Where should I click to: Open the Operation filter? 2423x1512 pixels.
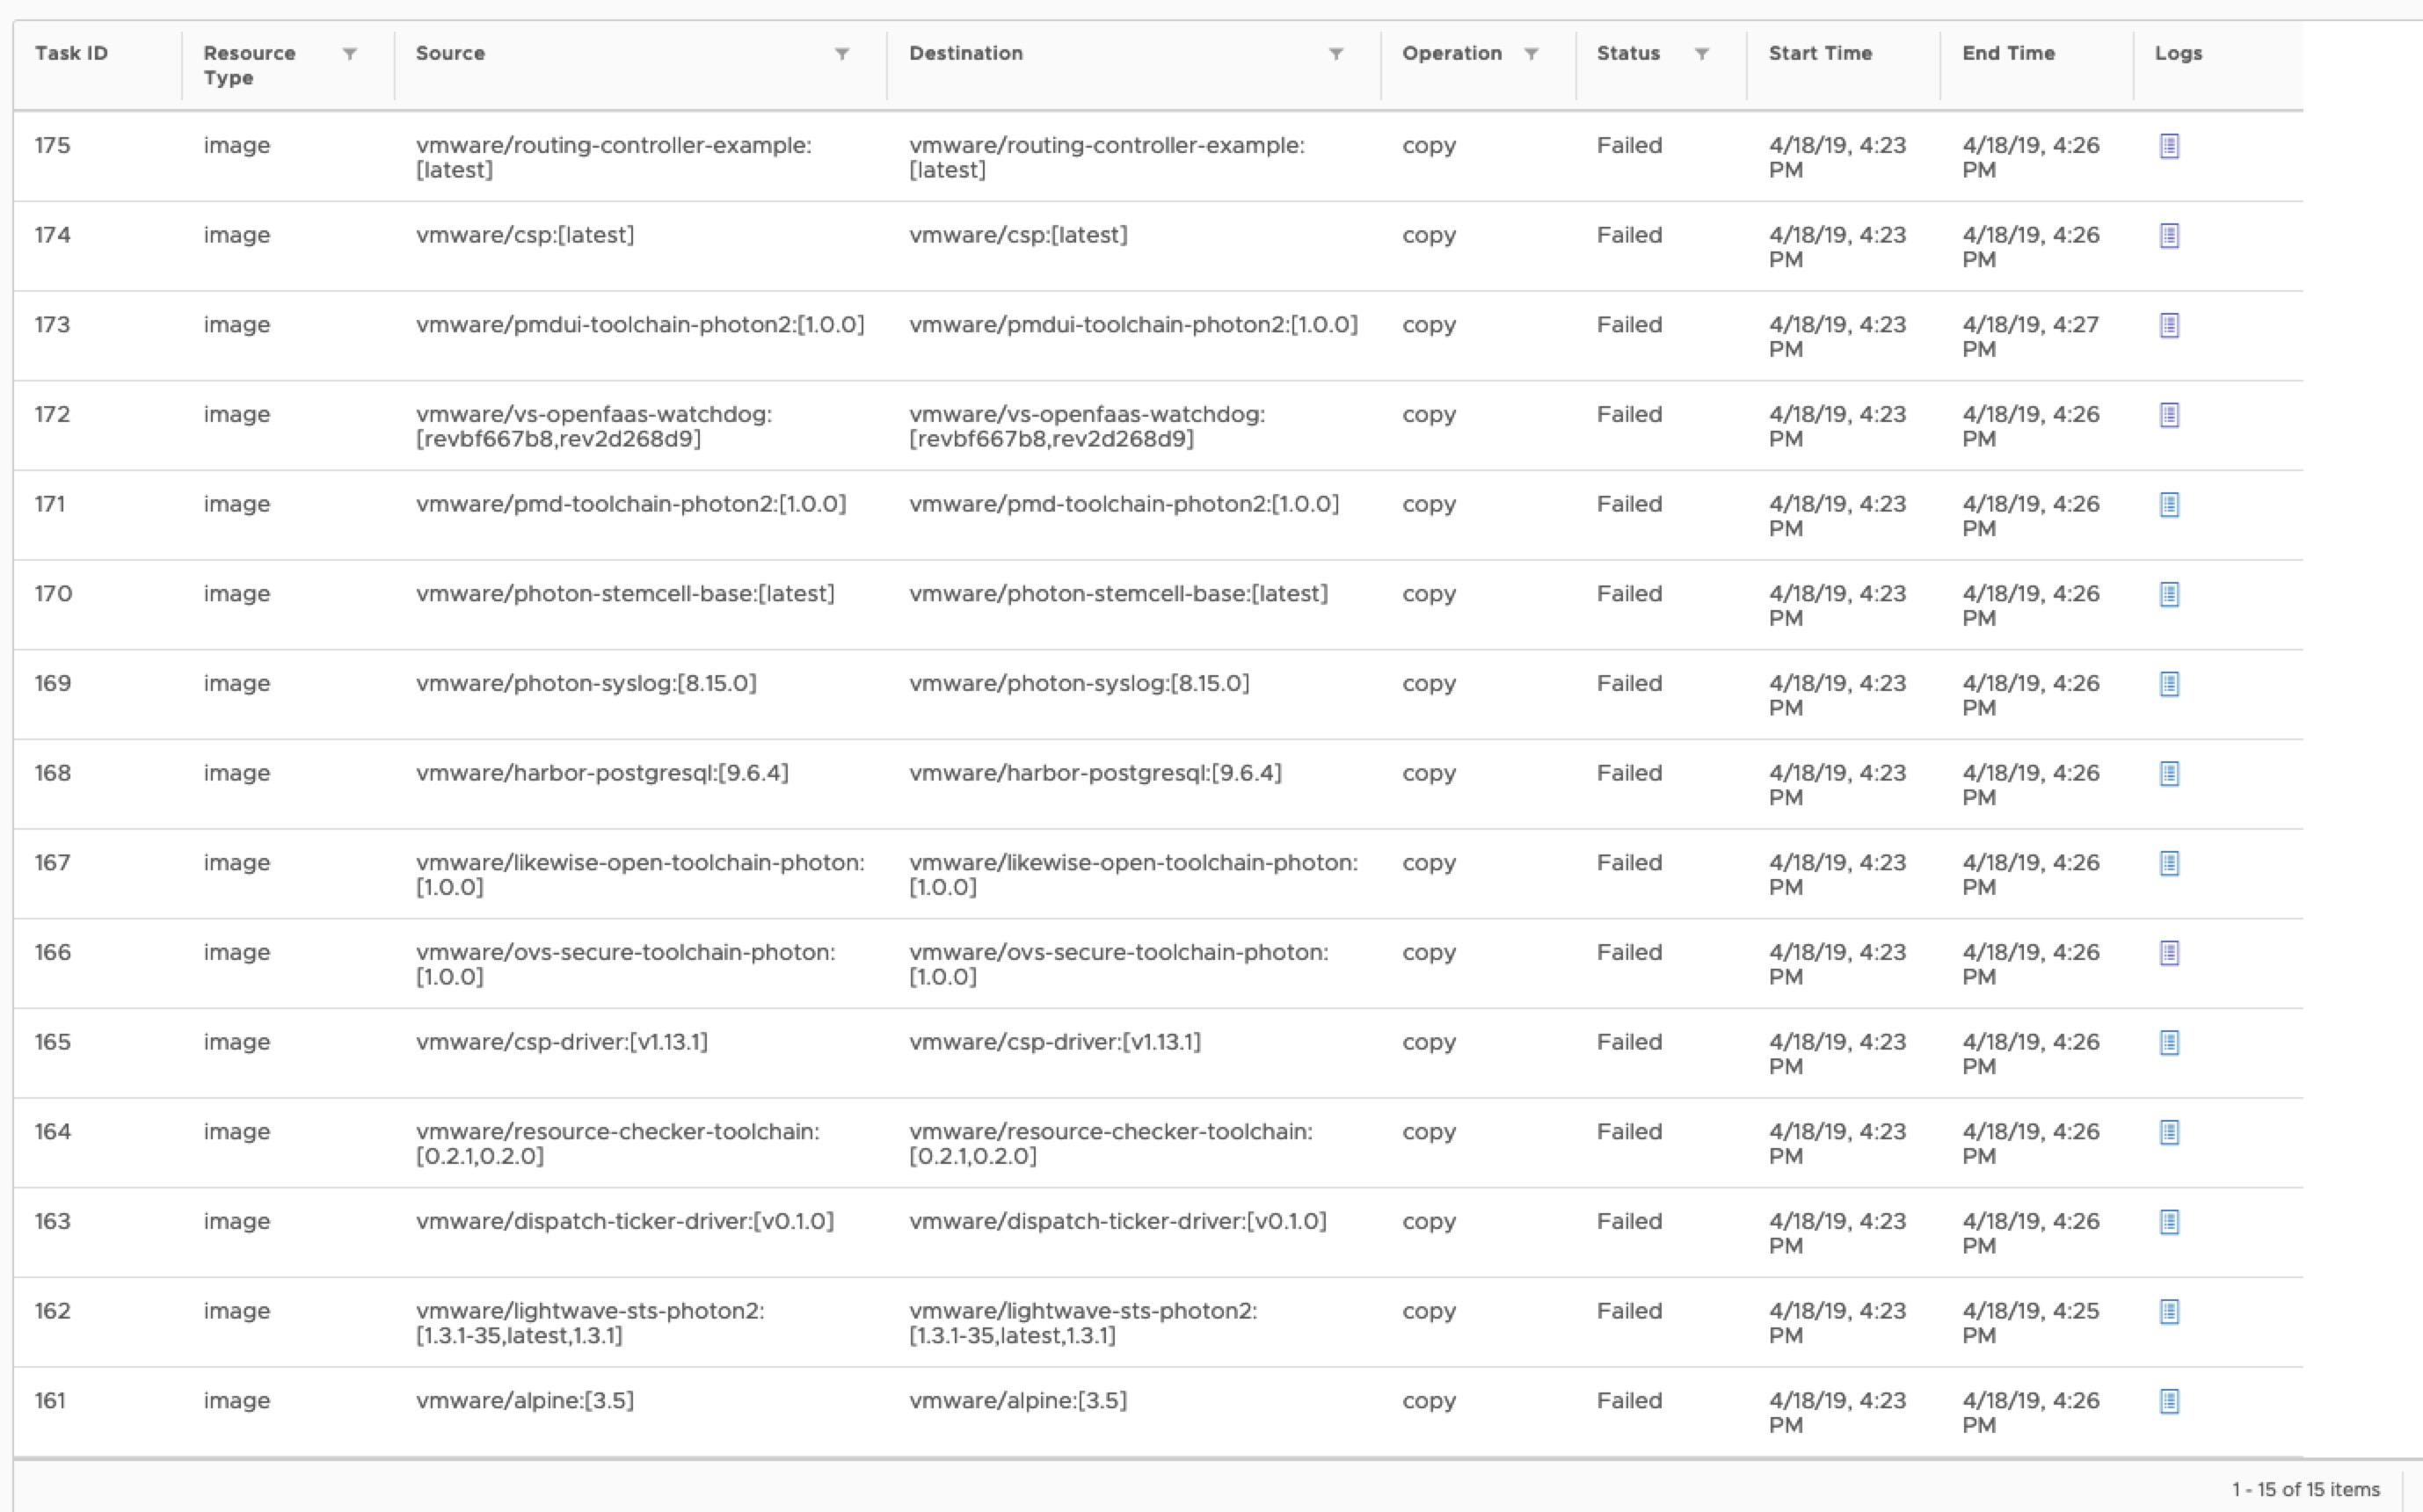click(x=1533, y=54)
